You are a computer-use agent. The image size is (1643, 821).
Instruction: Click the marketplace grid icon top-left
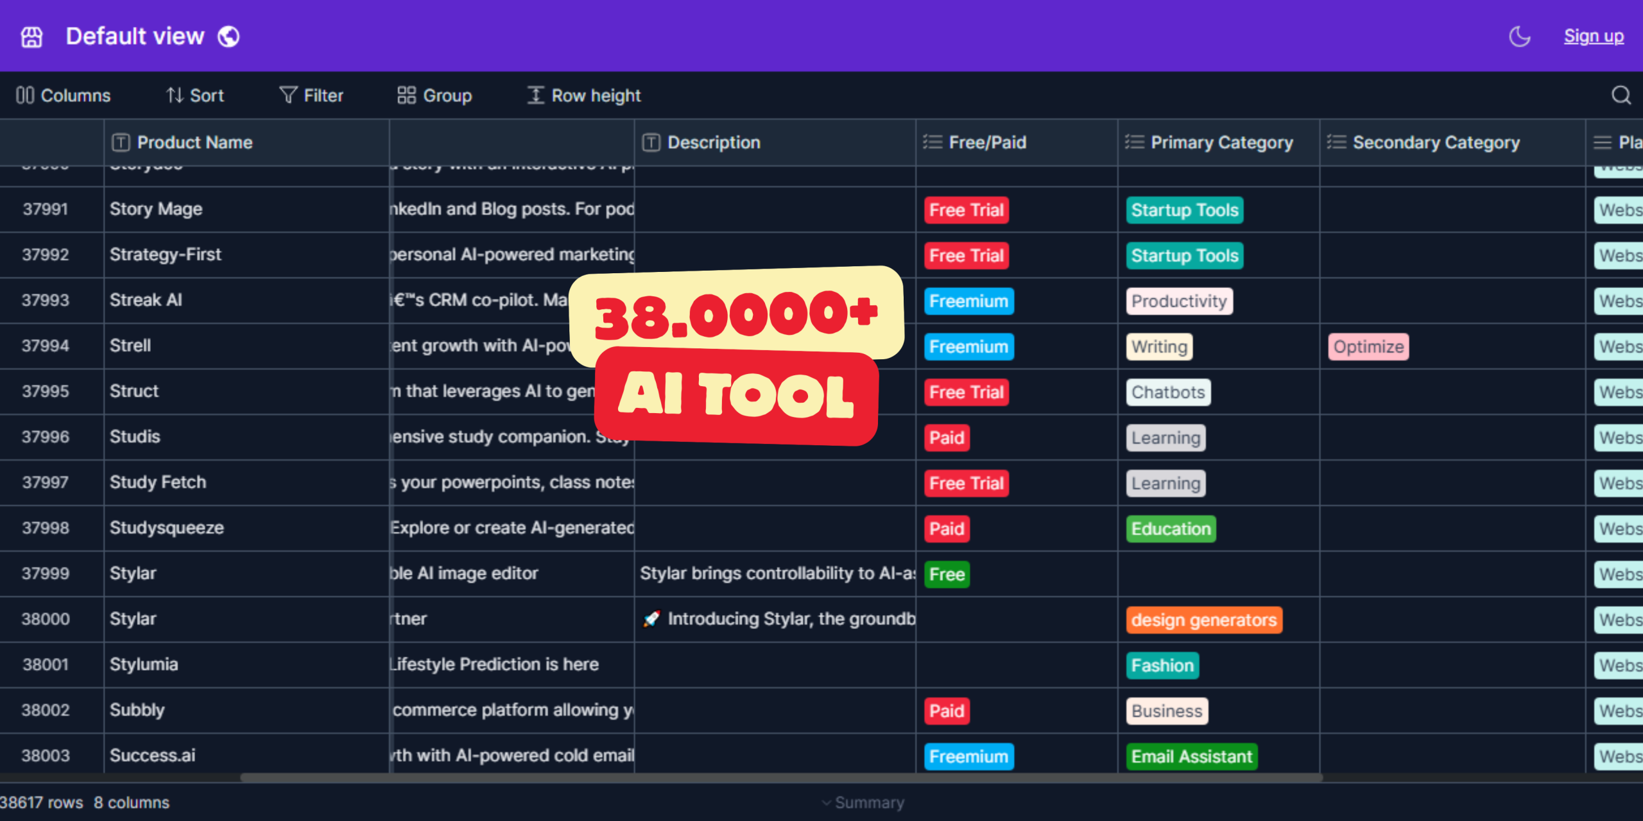pos(31,36)
